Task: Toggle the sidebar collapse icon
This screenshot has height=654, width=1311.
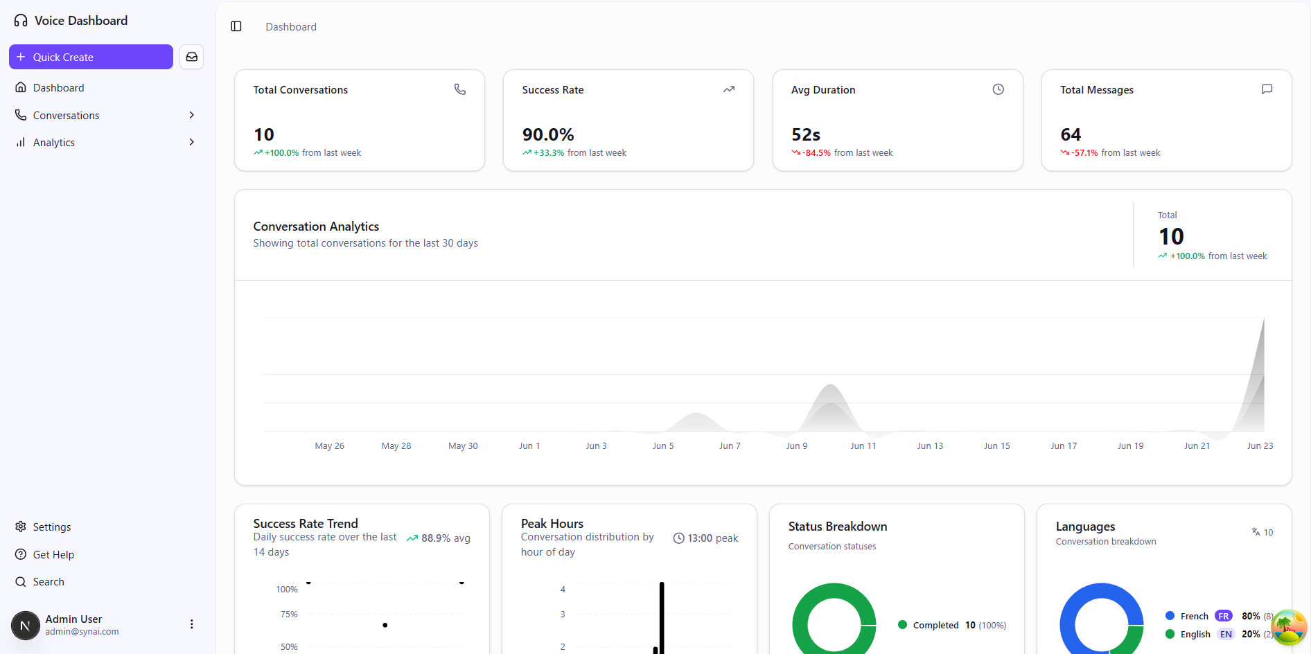Action: click(236, 26)
